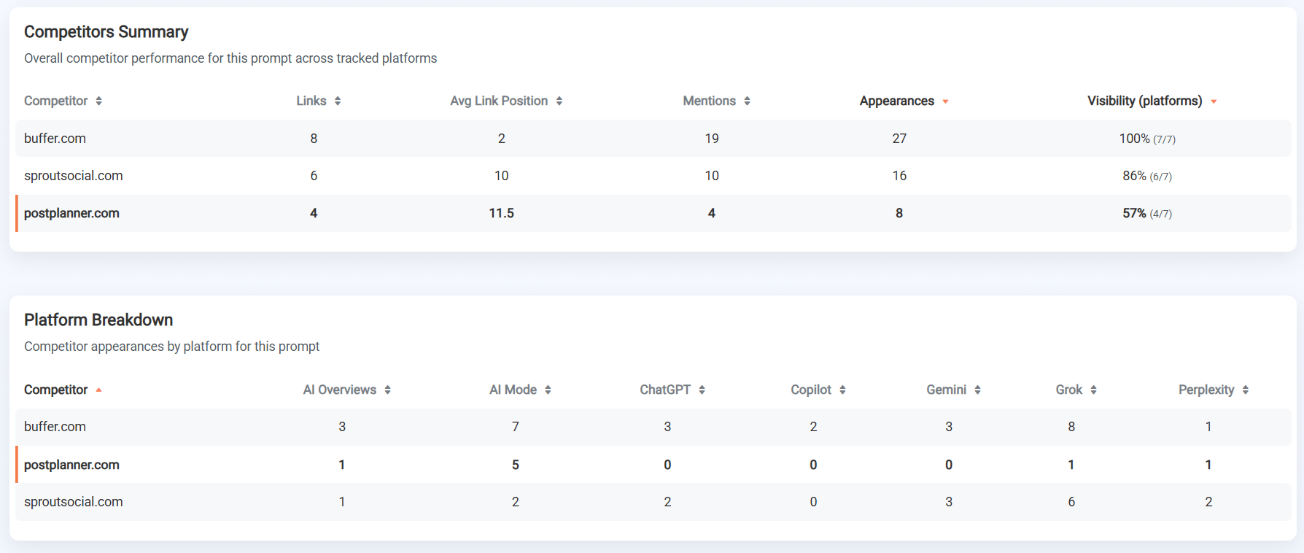
Task: Click postplanner.com visibility 57% (4/7)
Action: [1147, 213]
